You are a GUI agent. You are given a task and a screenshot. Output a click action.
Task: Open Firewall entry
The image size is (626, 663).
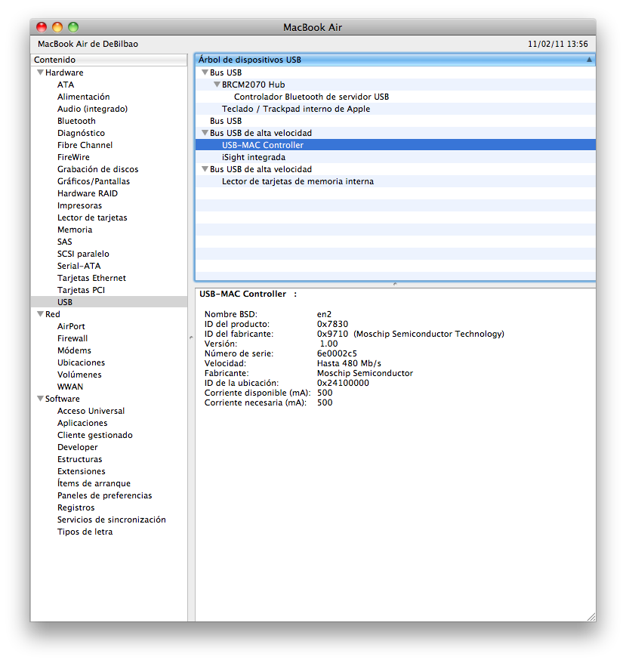pos(72,338)
